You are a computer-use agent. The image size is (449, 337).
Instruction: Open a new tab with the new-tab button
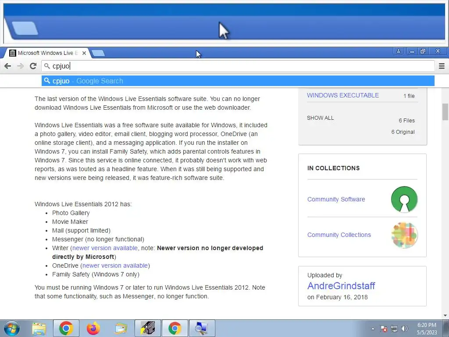(99, 53)
